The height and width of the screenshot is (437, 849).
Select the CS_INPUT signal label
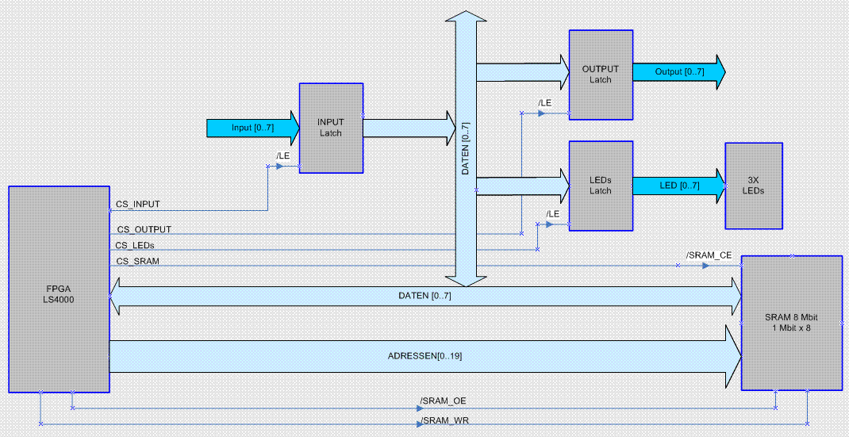coord(138,204)
